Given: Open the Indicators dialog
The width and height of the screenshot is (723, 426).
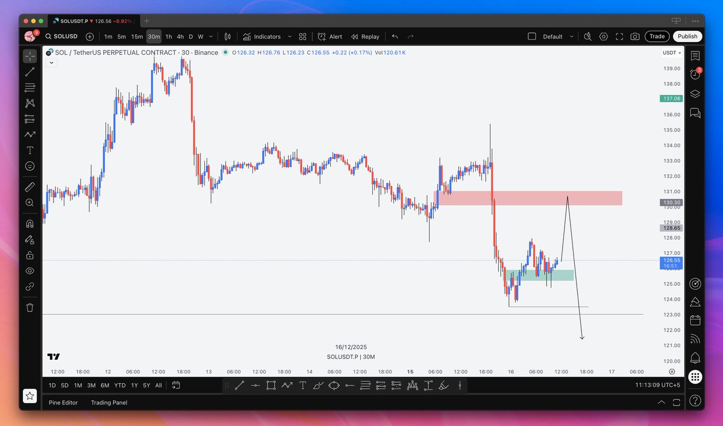Looking at the screenshot, I should pos(262,36).
